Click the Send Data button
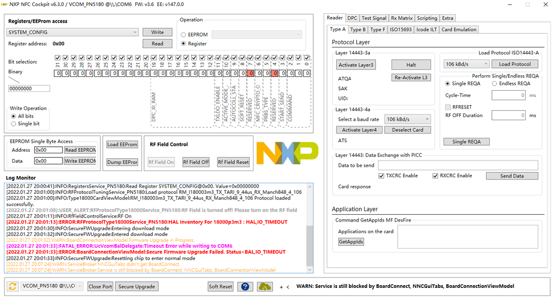Screen dimensions: 554x299 pyautogui.click(x=512, y=176)
